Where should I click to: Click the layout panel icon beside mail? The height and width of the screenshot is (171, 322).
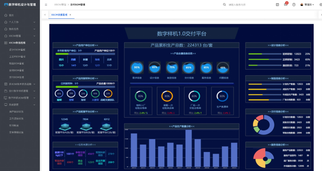(277, 5)
